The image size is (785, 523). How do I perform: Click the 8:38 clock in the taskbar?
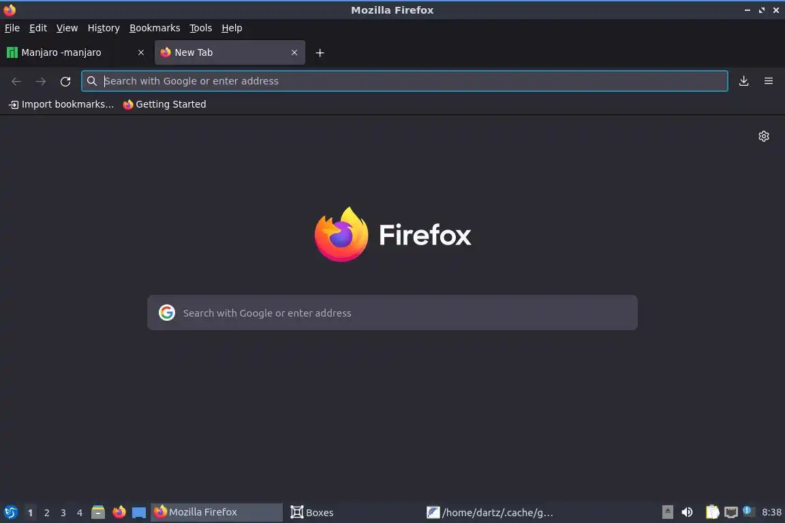pos(771,512)
